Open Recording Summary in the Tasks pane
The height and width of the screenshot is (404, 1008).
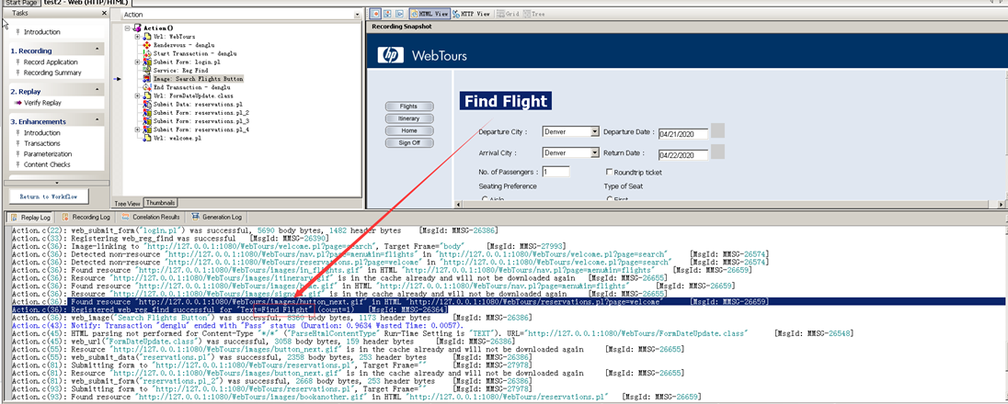pyautogui.click(x=52, y=73)
